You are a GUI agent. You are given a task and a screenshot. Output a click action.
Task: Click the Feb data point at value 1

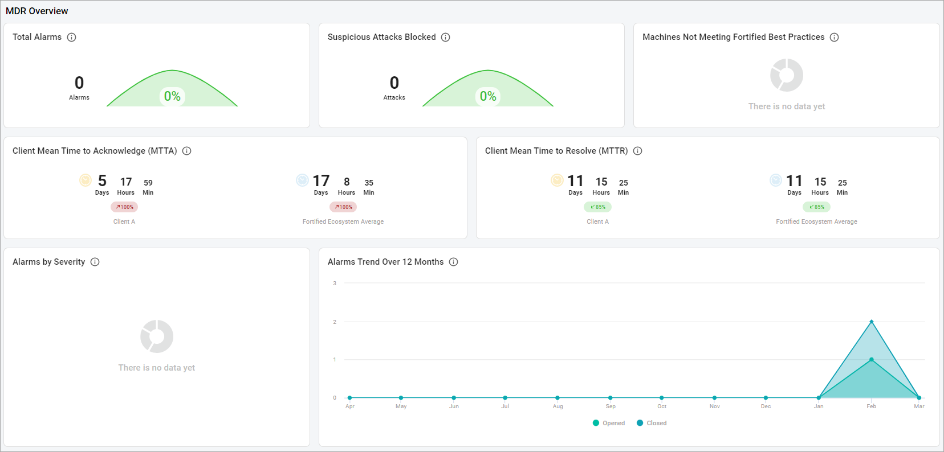click(x=871, y=359)
